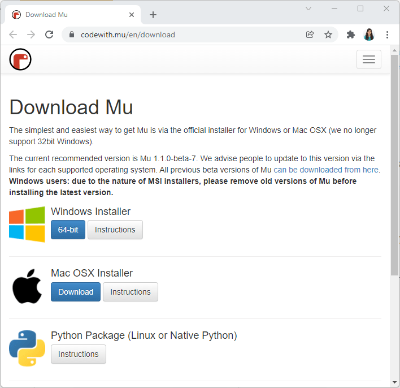Screen dimensions: 400x388
Task: Open browser extensions puzzle icon
Action: pos(351,35)
